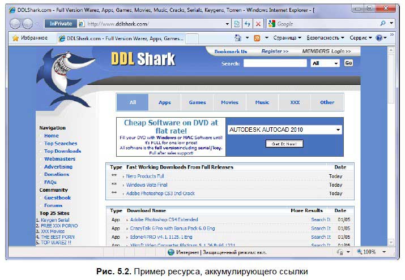Click the Favorites star icon
This screenshot has height=280, width=405.
pyautogui.click(x=15, y=38)
